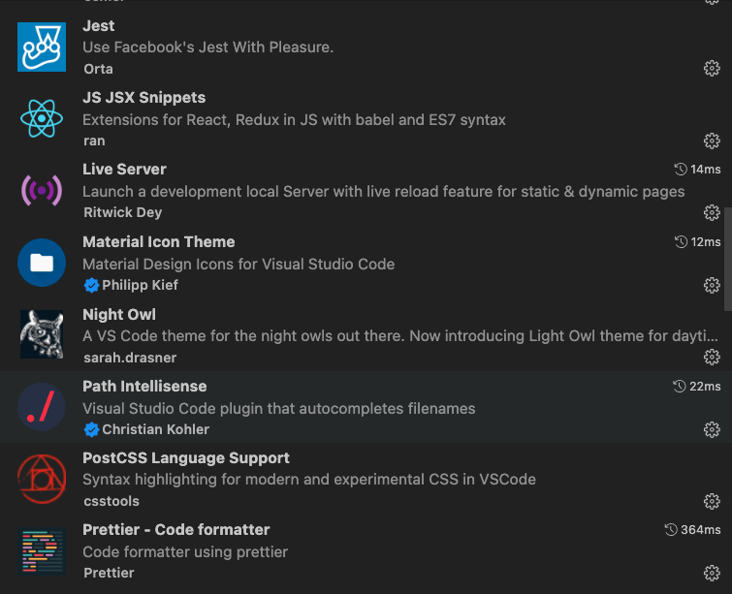Viewport: 732px width, 594px height.
Task: Click the React atom icon of JS JSX Snippets
Action: click(42, 118)
